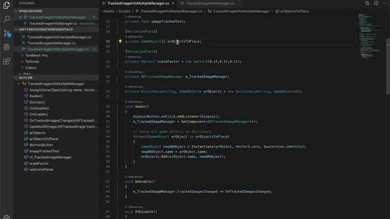Click the Split Editor icon
390x219 pixels.
point(376,3)
